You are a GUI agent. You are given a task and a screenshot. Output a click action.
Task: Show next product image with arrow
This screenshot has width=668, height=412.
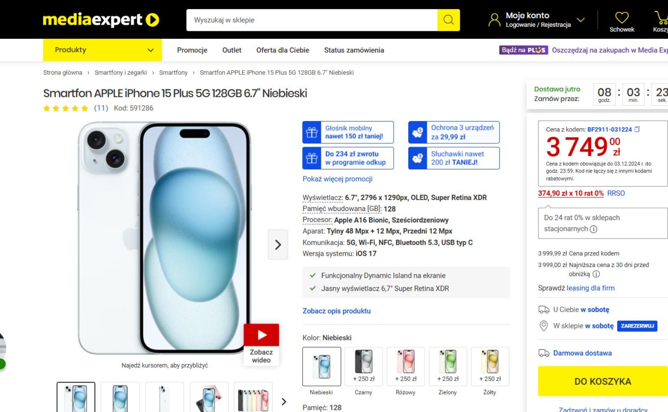pyautogui.click(x=278, y=245)
